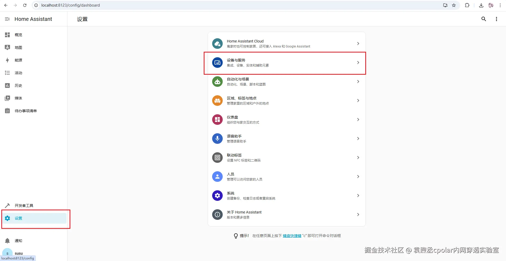Open 媒体 in the sidebar

tap(33, 98)
